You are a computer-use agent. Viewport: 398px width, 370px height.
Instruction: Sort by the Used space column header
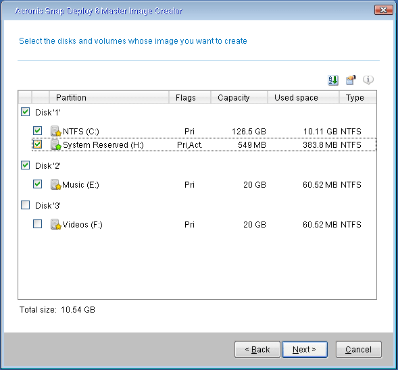tap(303, 97)
